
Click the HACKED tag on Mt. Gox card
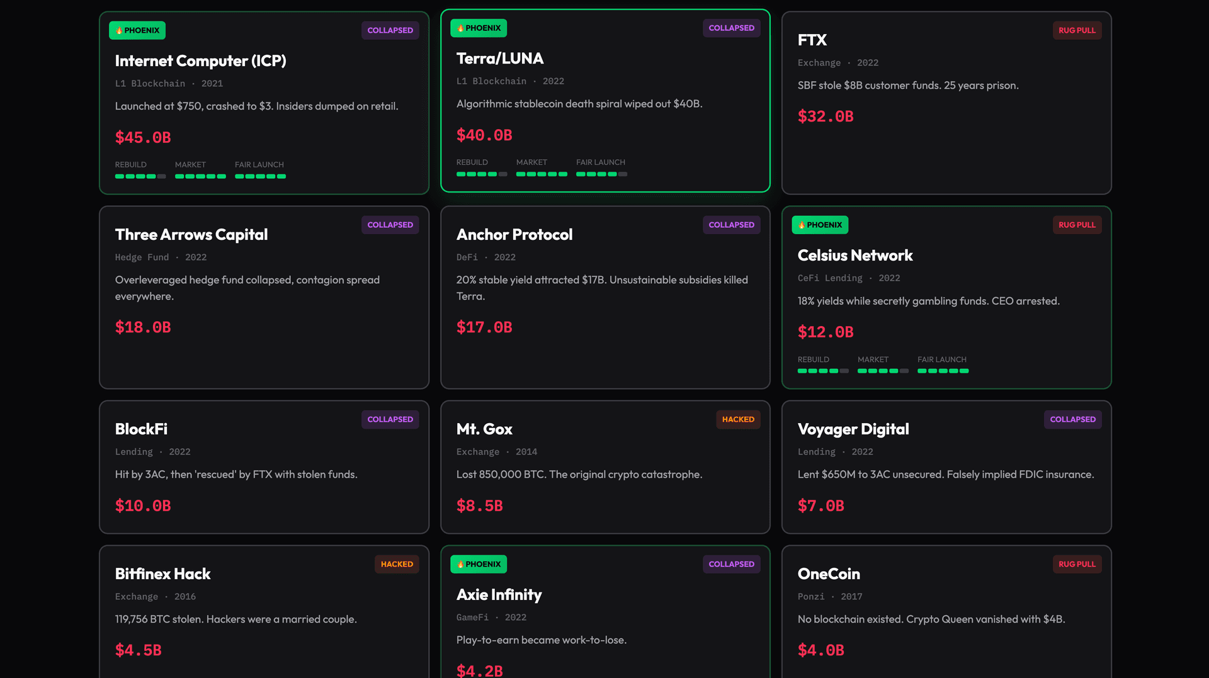point(738,419)
